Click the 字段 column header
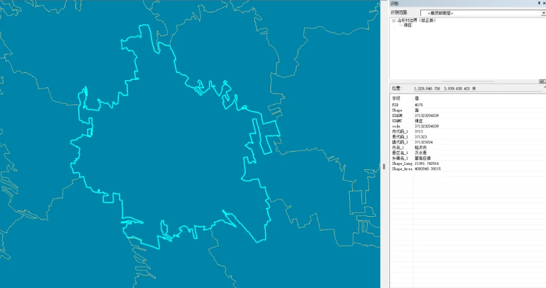Screen dimensions: 546x288 click(396, 99)
